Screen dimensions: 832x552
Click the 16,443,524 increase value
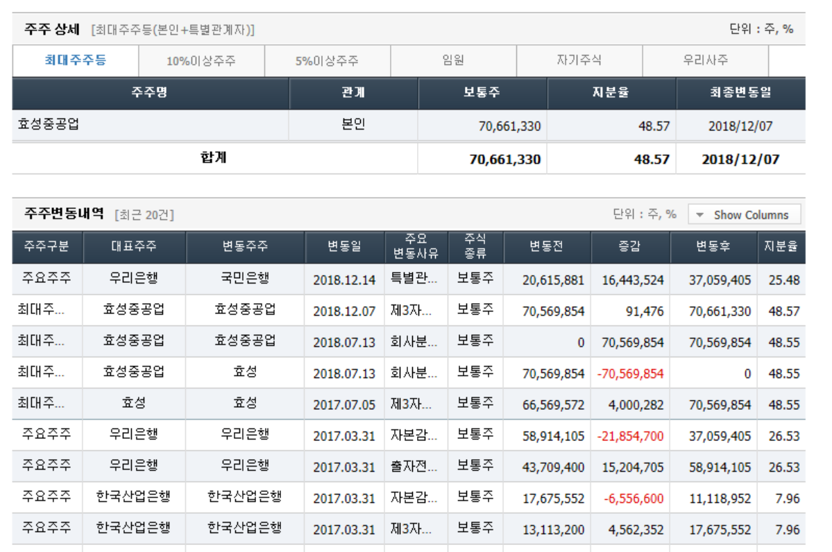point(632,280)
